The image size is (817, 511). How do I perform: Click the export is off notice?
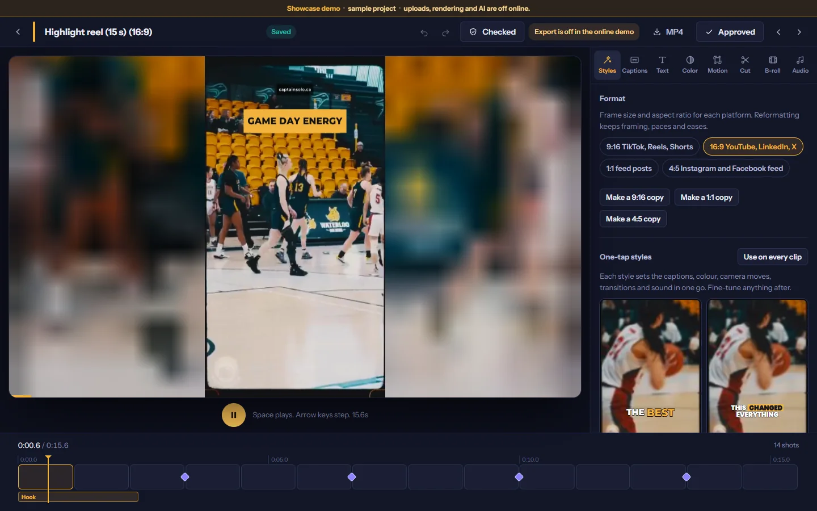pos(584,32)
